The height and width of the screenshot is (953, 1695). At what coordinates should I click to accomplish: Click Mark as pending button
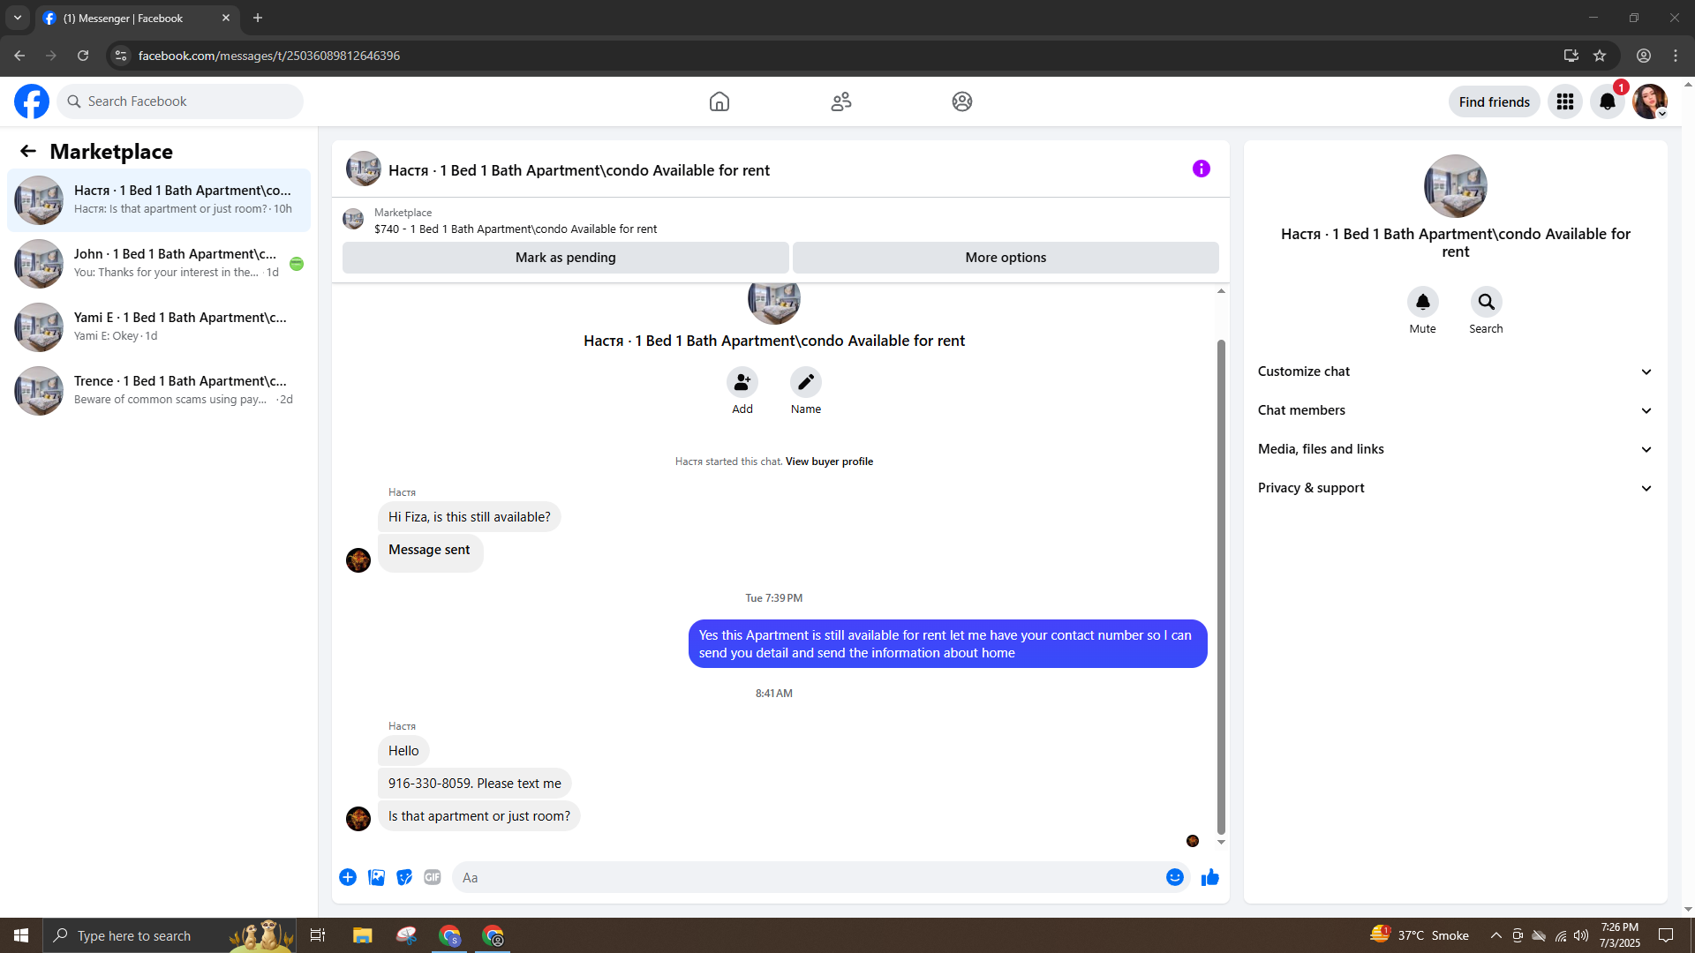tap(565, 258)
